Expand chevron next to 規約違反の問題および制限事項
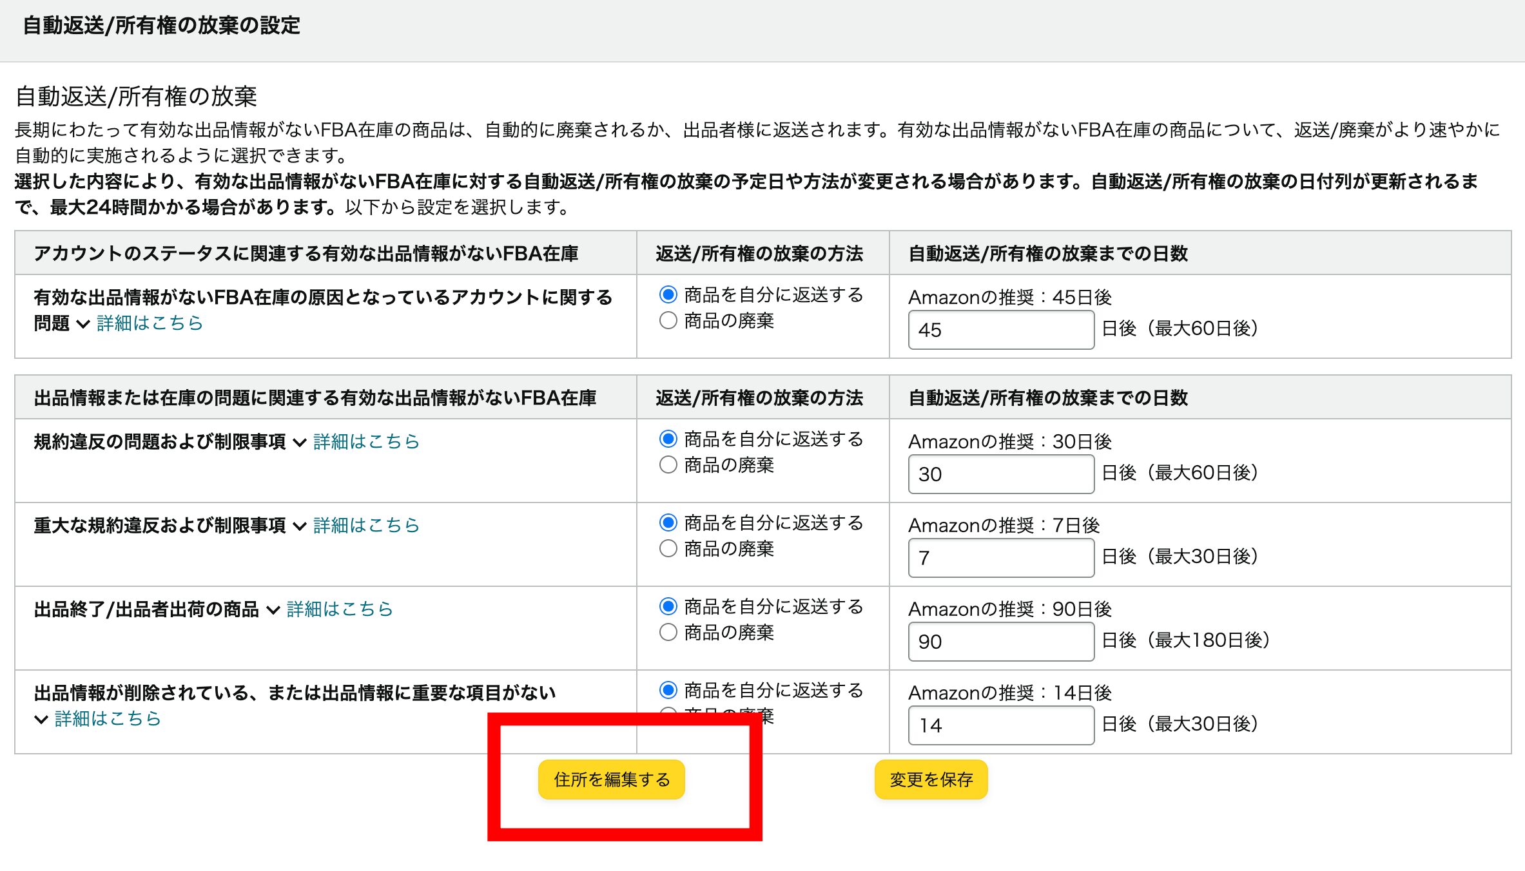1525x871 pixels. tap(299, 443)
